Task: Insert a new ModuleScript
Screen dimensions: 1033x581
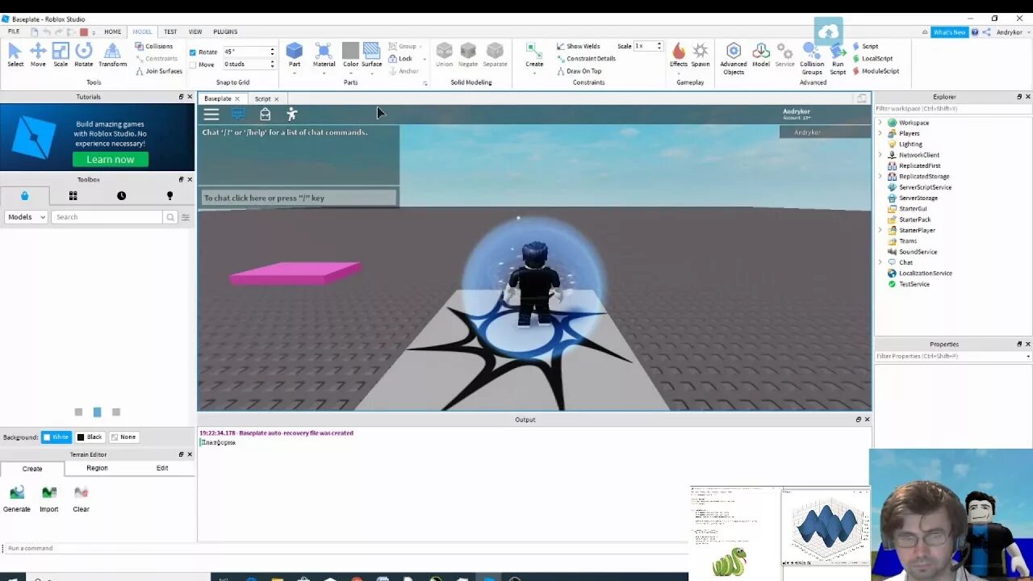Action: click(876, 71)
